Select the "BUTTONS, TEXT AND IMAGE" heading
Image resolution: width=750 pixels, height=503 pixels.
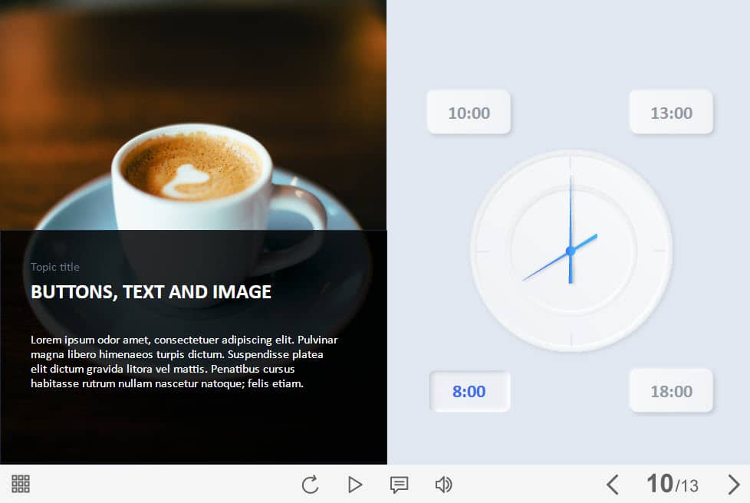coord(151,291)
